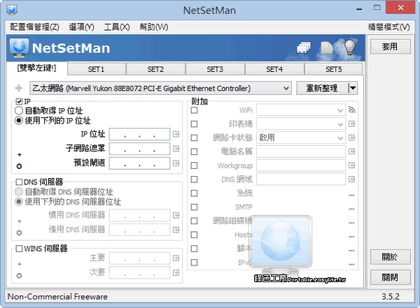Click the 關閉 close button

point(391,277)
